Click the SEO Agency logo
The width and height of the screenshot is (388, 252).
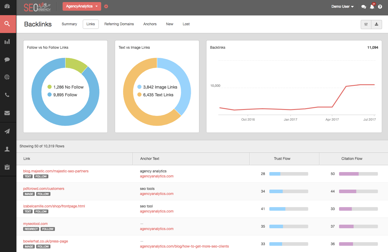37,7
